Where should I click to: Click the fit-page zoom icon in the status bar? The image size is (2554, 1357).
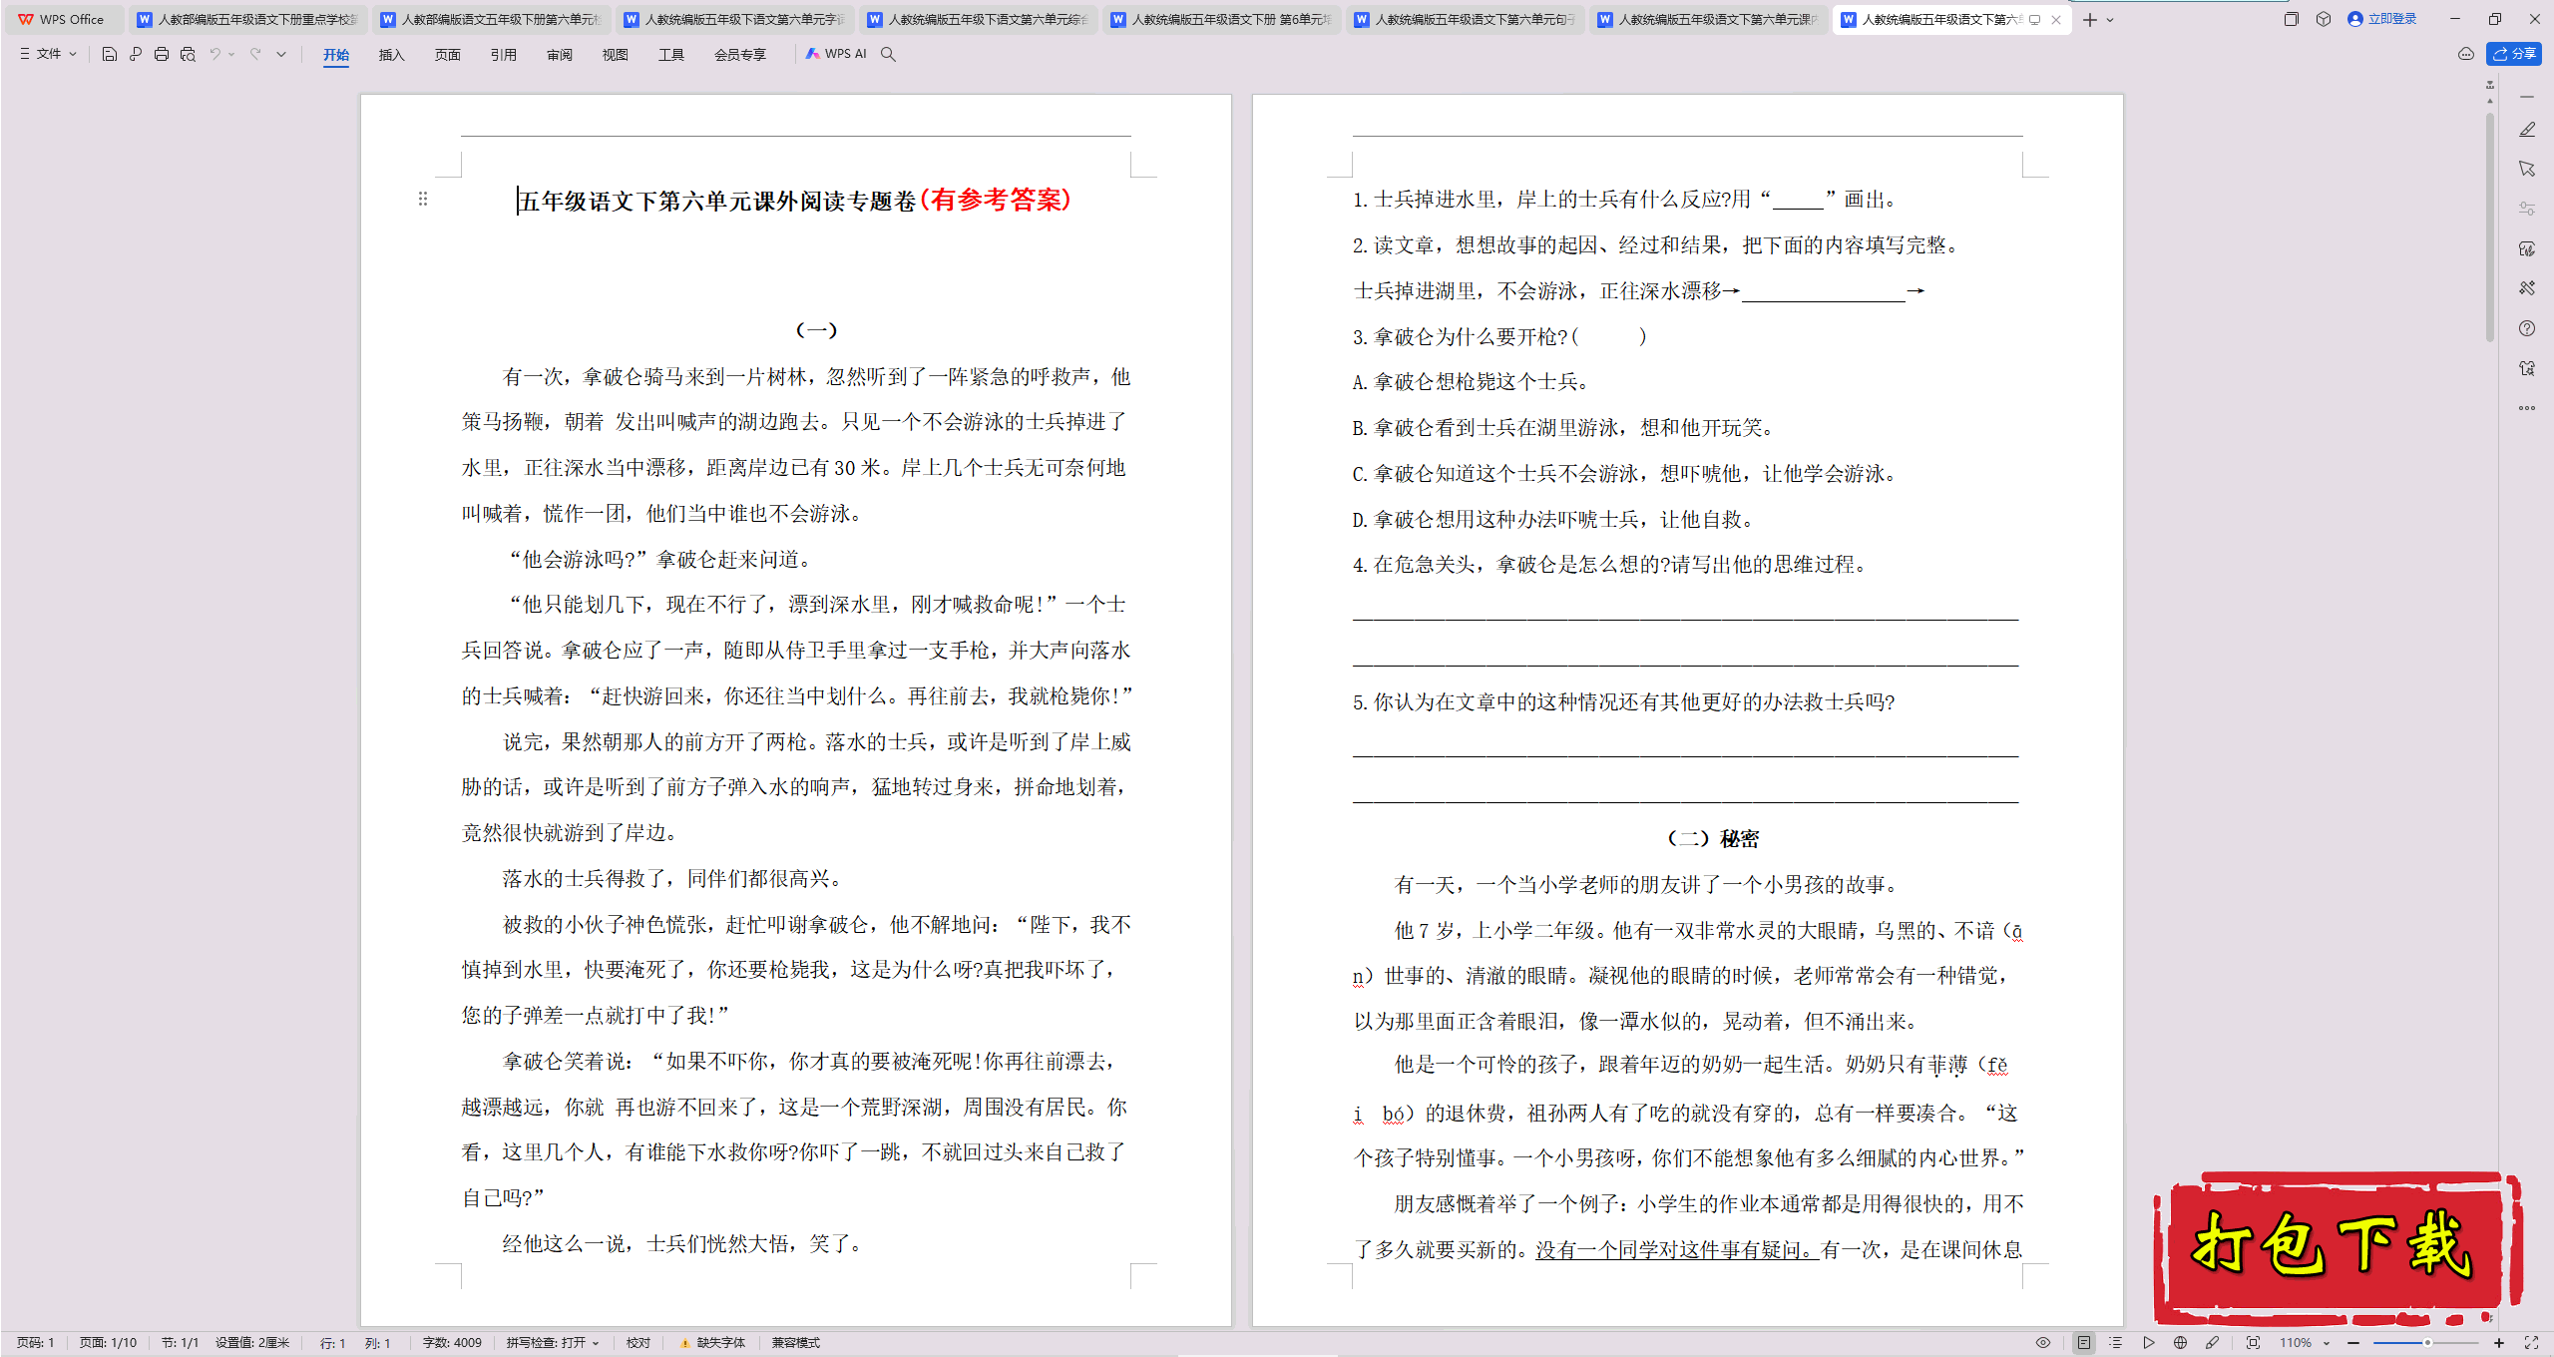[x=2253, y=1343]
